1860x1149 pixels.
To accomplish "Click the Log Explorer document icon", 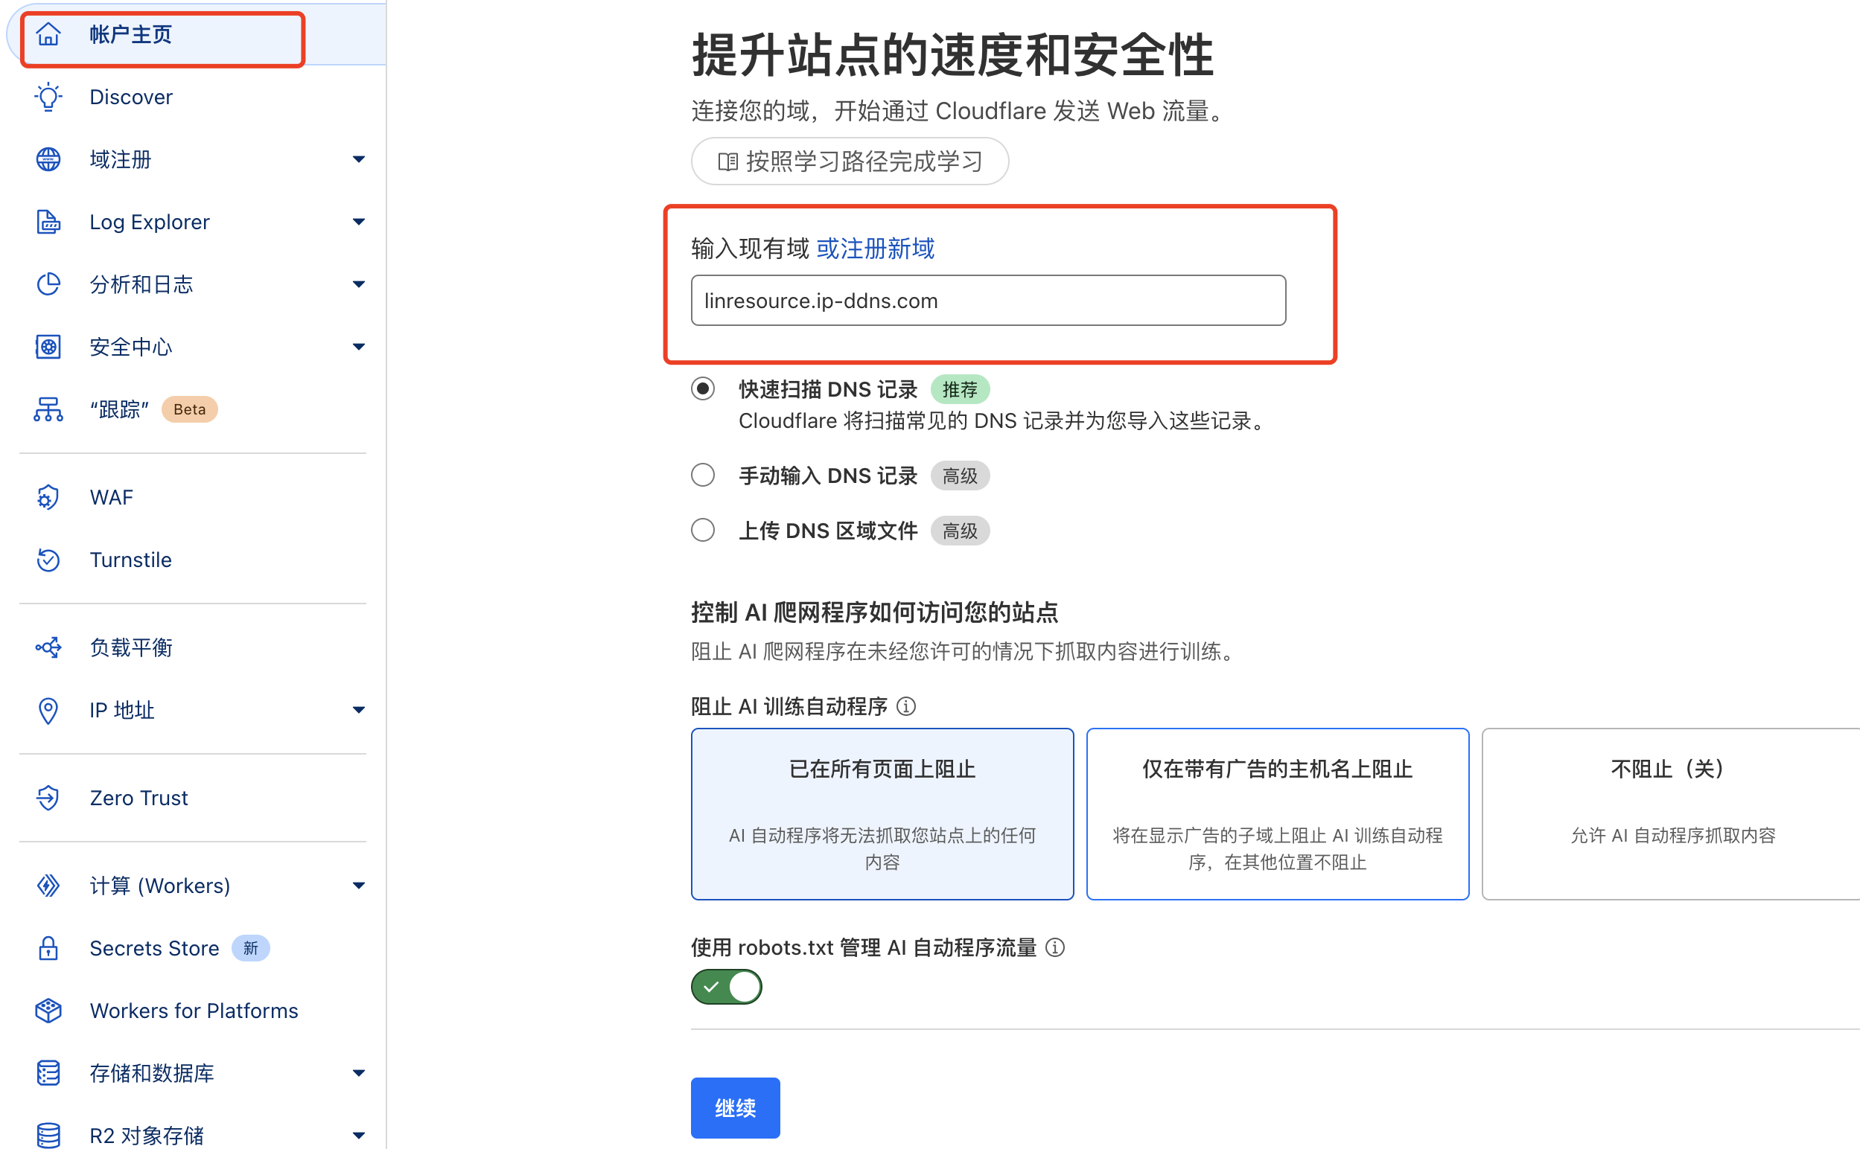I will [x=48, y=222].
